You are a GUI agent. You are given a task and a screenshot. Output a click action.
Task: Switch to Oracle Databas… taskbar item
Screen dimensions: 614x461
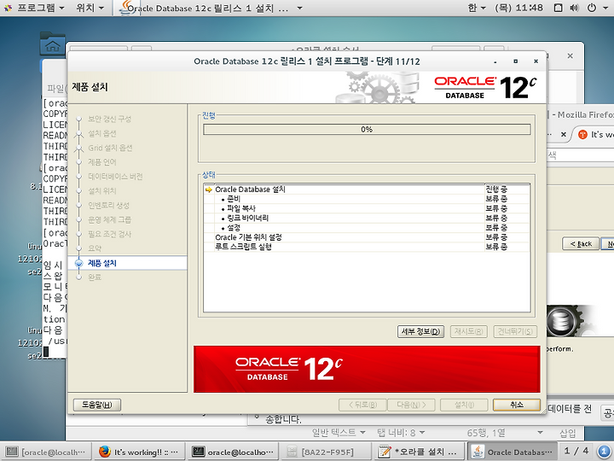tap(513, 452)
